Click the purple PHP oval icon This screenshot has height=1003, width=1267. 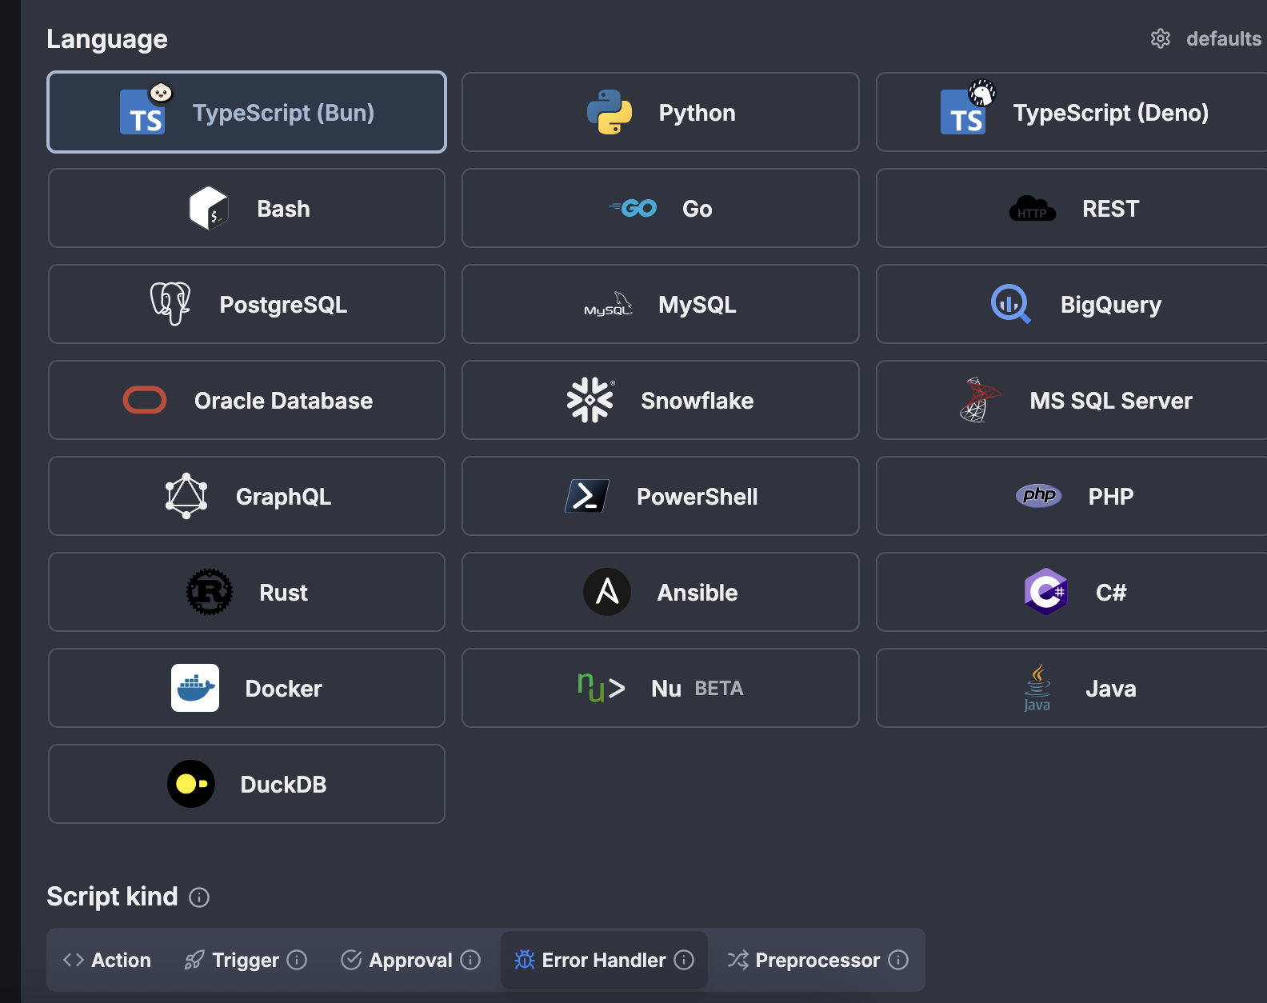pos(1038,496)
